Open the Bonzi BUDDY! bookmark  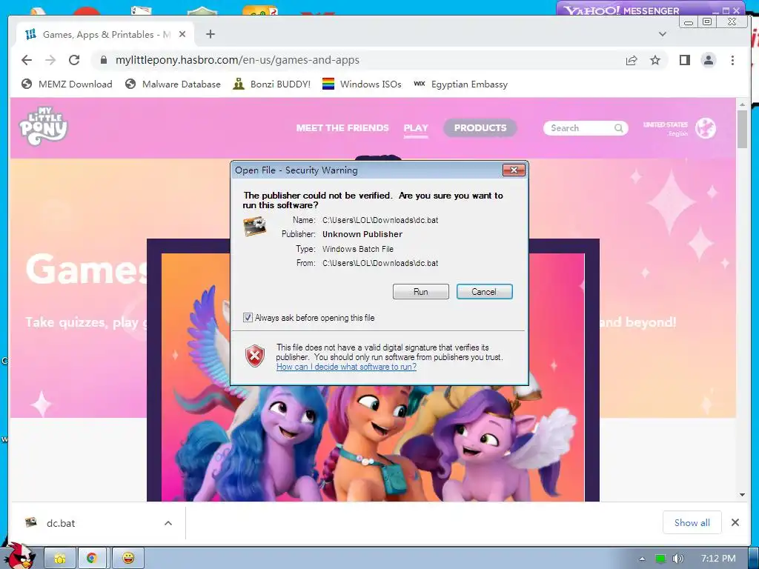(271, 84)
